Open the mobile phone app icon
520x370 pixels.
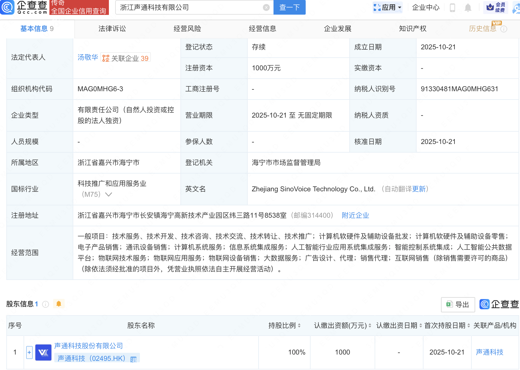coord(452,8)
